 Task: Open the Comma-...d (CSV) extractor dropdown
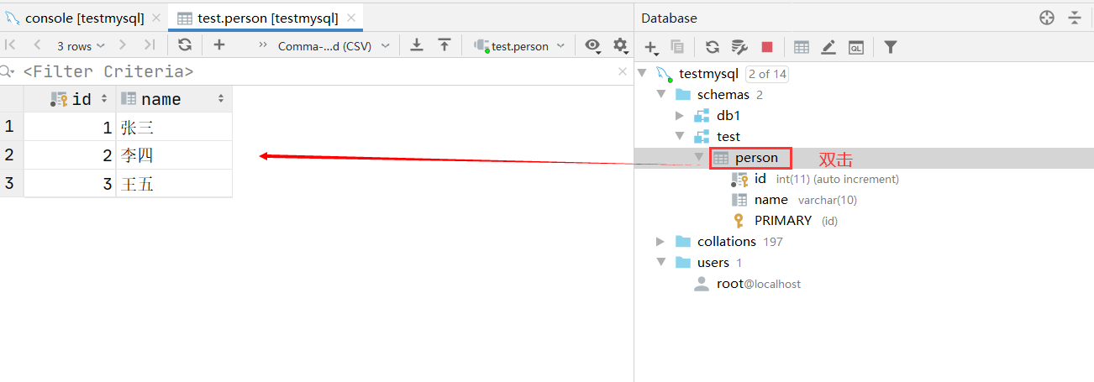[335, 46]
